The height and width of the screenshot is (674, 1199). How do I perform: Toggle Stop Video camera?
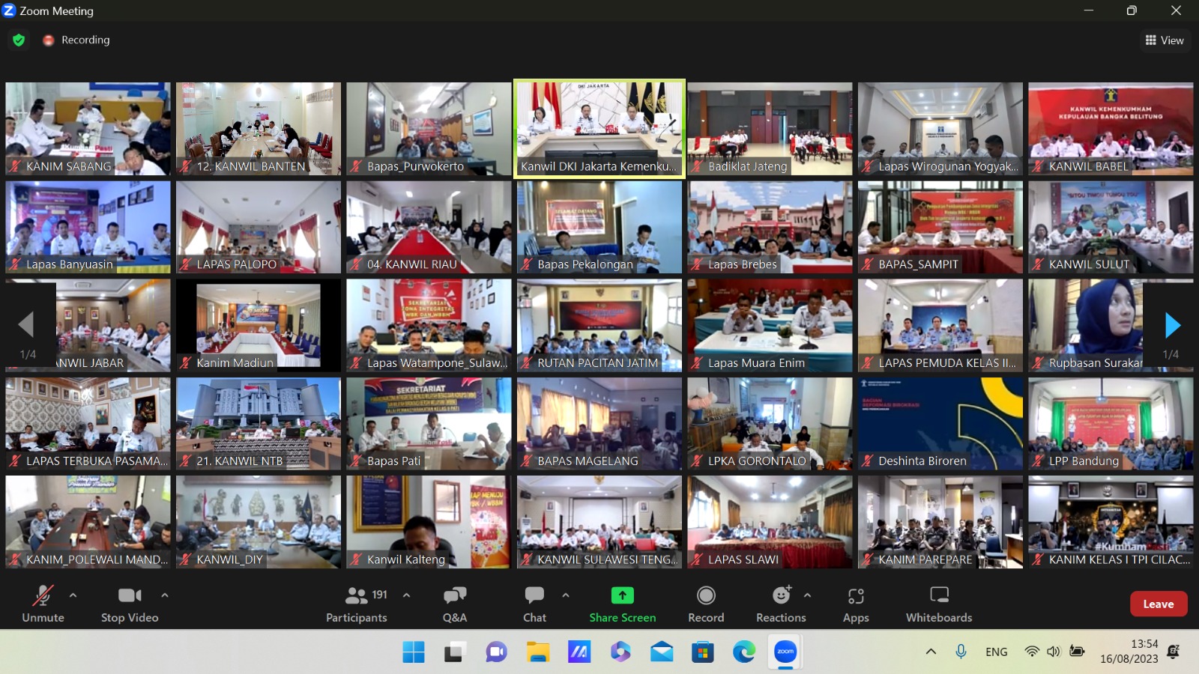(130, 604)
